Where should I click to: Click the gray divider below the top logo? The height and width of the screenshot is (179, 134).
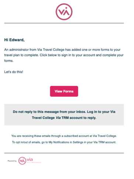click(x=64, y=23)
